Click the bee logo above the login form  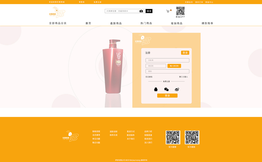(x=143, y=39)
